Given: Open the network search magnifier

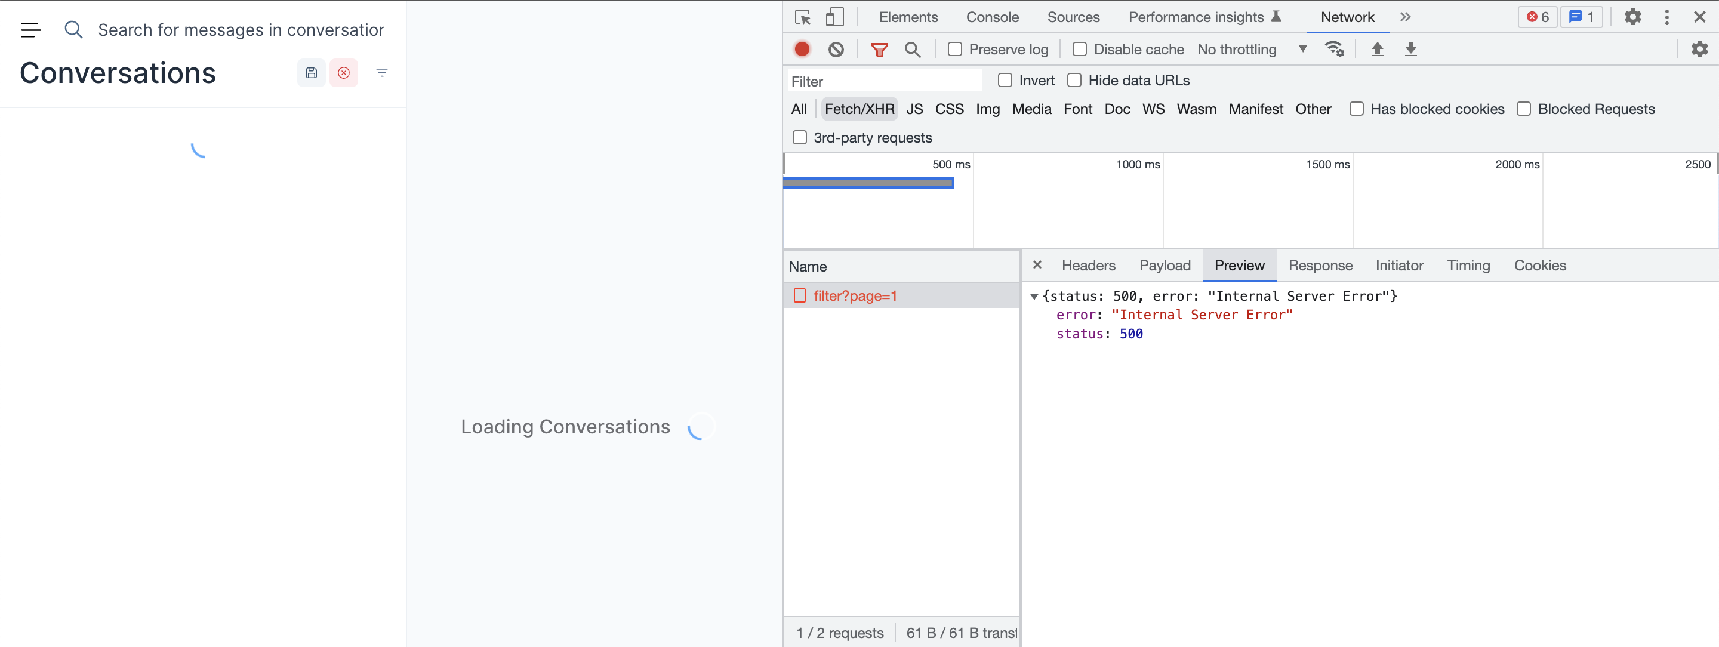Looking at the screenshot, I should tap(912, 50).
